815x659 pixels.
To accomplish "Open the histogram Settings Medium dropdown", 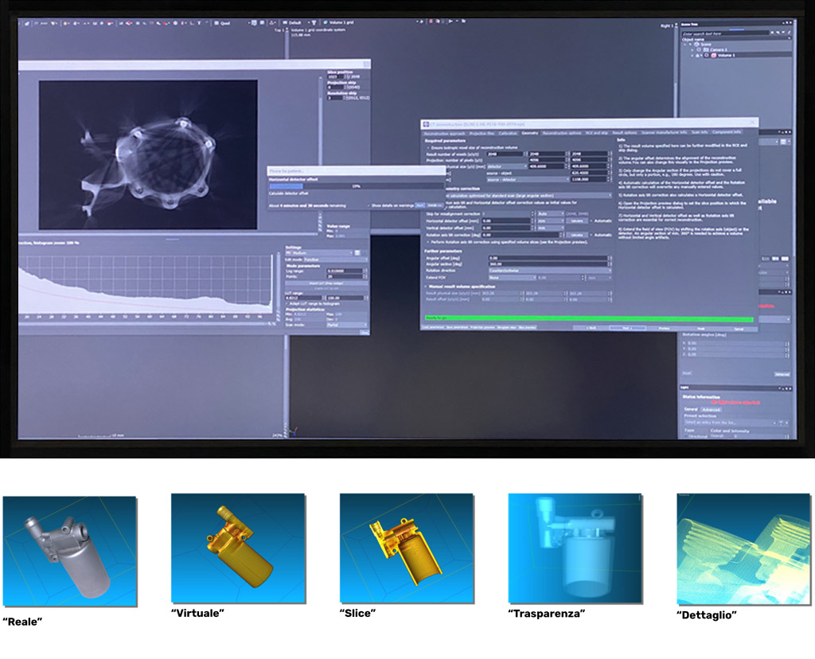I will pyautogui.click(x=319, y=252).
